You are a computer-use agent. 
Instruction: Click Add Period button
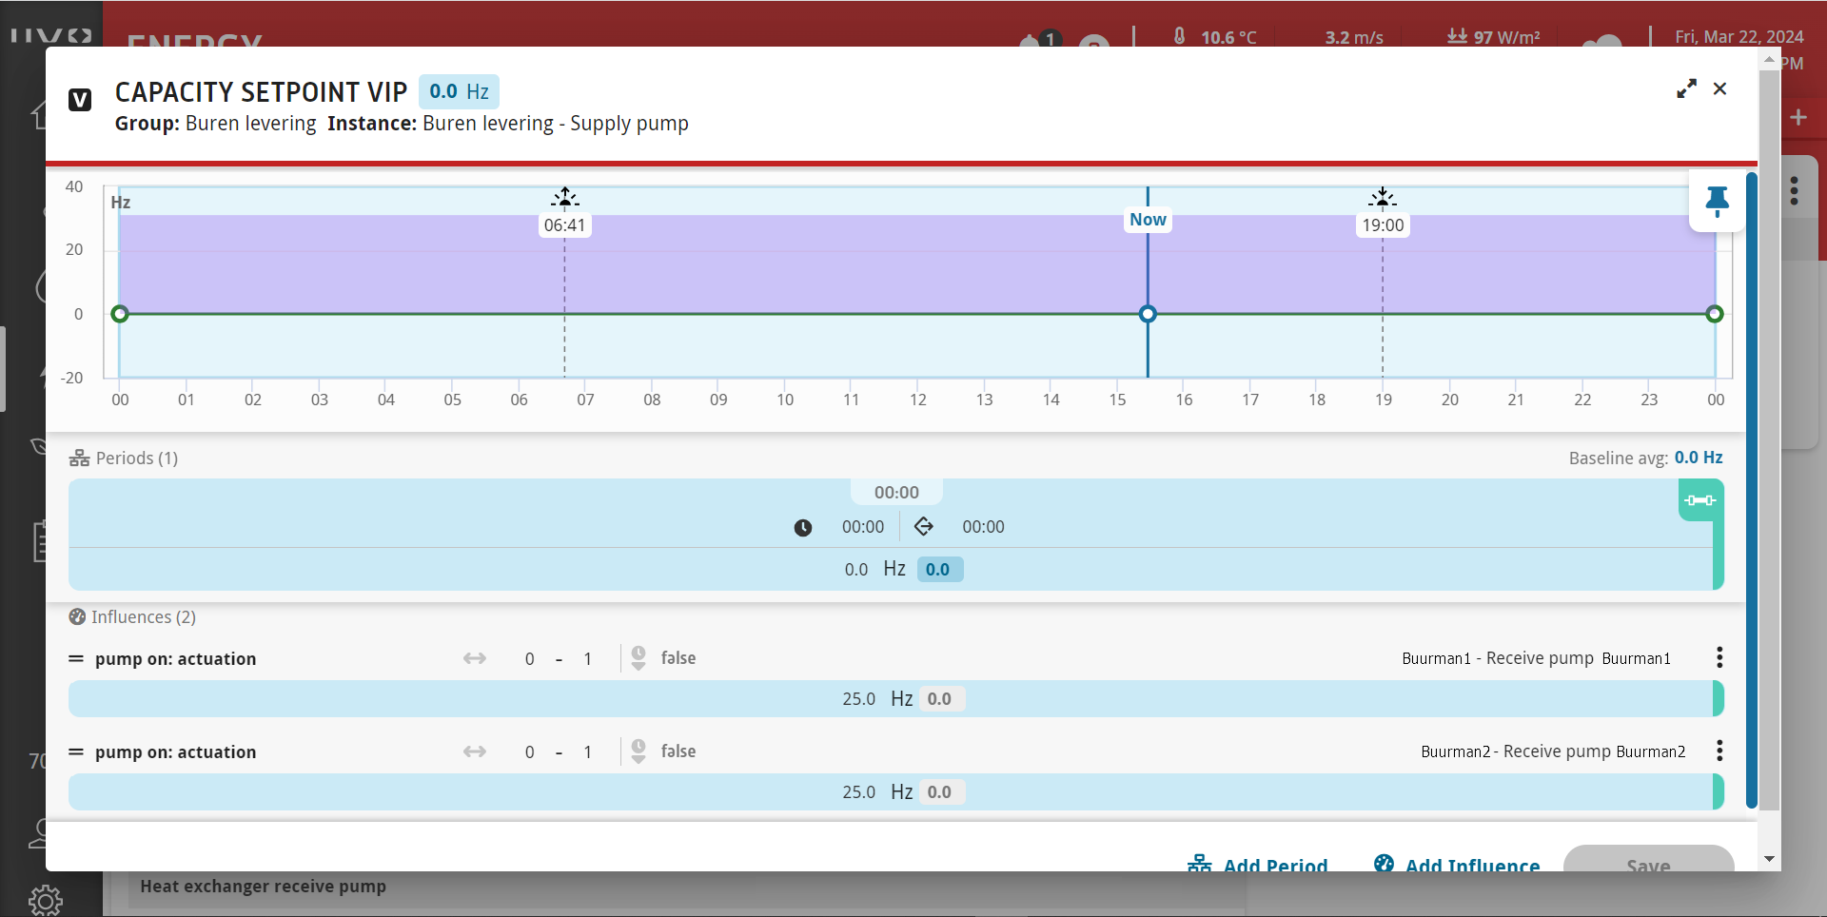pyautogui.click(x=1257, y=865)
